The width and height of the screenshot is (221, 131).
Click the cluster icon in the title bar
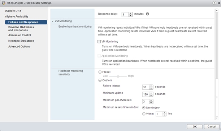[x=4, y=3]
